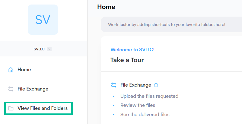
Task: Select "Upload the files requested" tour item
Action: coord(149,96)
